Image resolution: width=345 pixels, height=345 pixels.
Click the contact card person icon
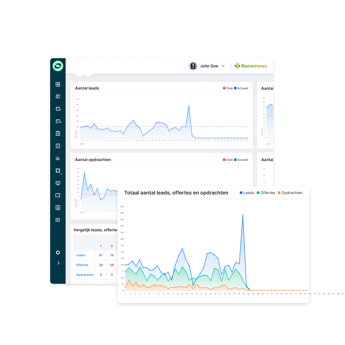[x=58, y=208]
